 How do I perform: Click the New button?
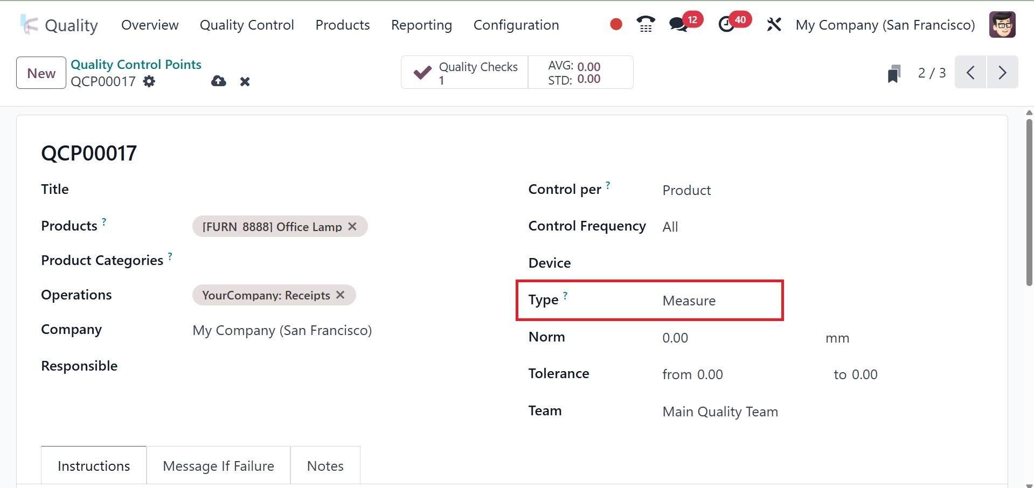(41, 73)
